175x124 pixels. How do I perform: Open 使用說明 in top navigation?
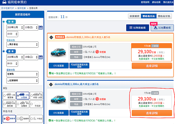point(145,2)
